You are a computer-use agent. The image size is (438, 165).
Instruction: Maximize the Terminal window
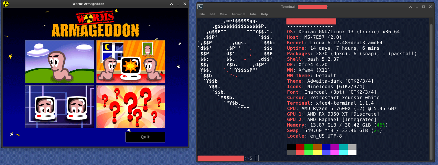pyautogui.click(x=424, y=7)
